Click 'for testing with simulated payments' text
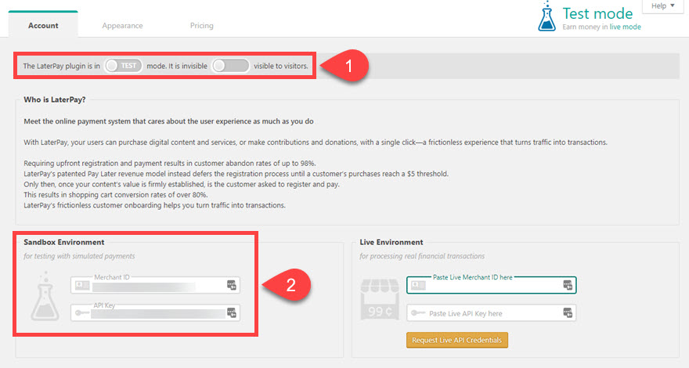This screenshot has width=689, height=368. (x=79, y=256)
